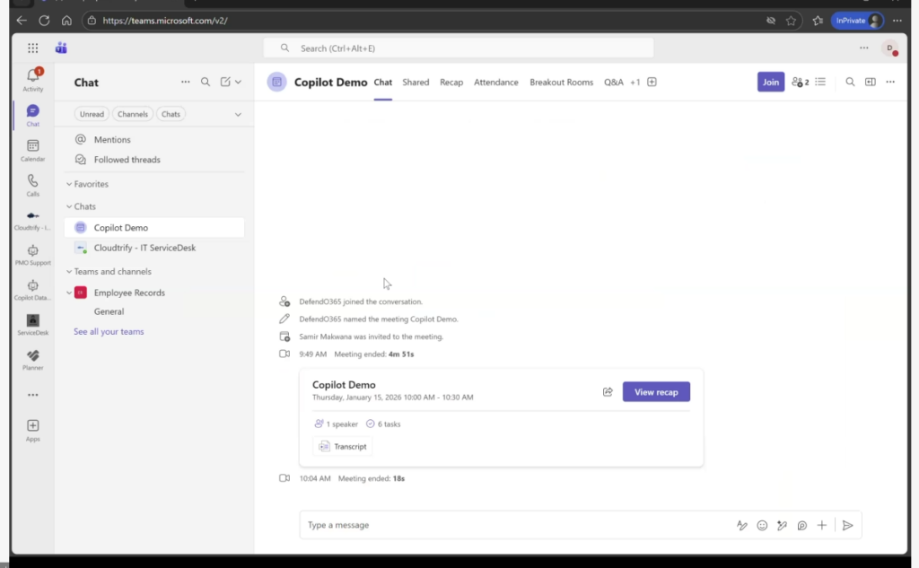Screen dimensions: 919x568
Task: Click the emoji picker icon in compose box
Action: (762, 526)
